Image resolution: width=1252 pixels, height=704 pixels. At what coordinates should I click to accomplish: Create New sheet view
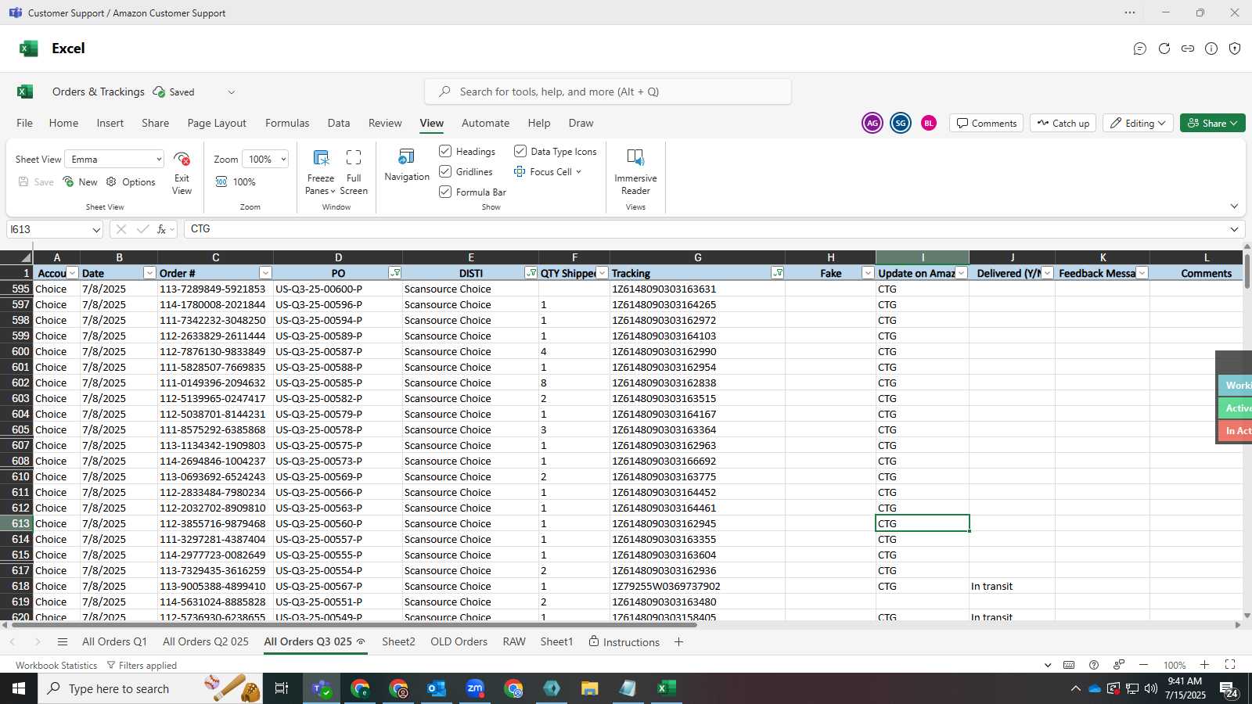coord(81,181)
